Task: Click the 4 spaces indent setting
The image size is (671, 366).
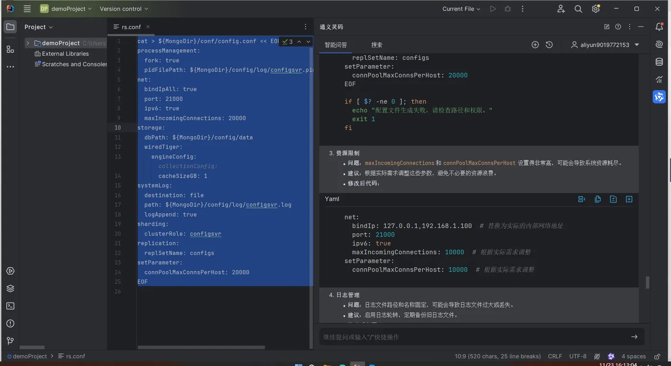Action: [x=633, y=356]
